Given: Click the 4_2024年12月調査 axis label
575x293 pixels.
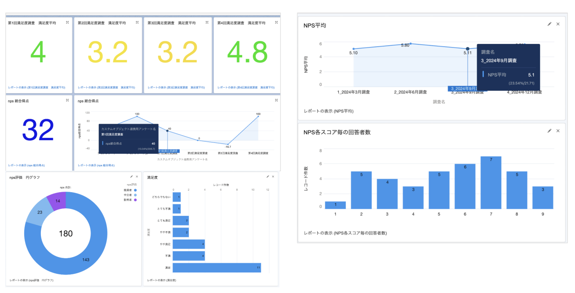Looking at the screenshot, I should coord(525,92).
